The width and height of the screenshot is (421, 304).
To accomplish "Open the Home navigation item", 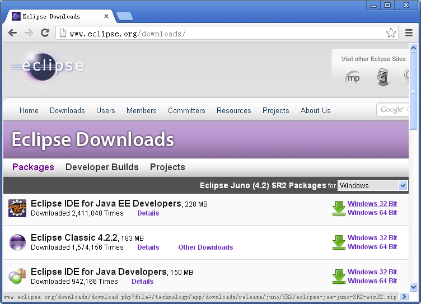I will 29,111.
